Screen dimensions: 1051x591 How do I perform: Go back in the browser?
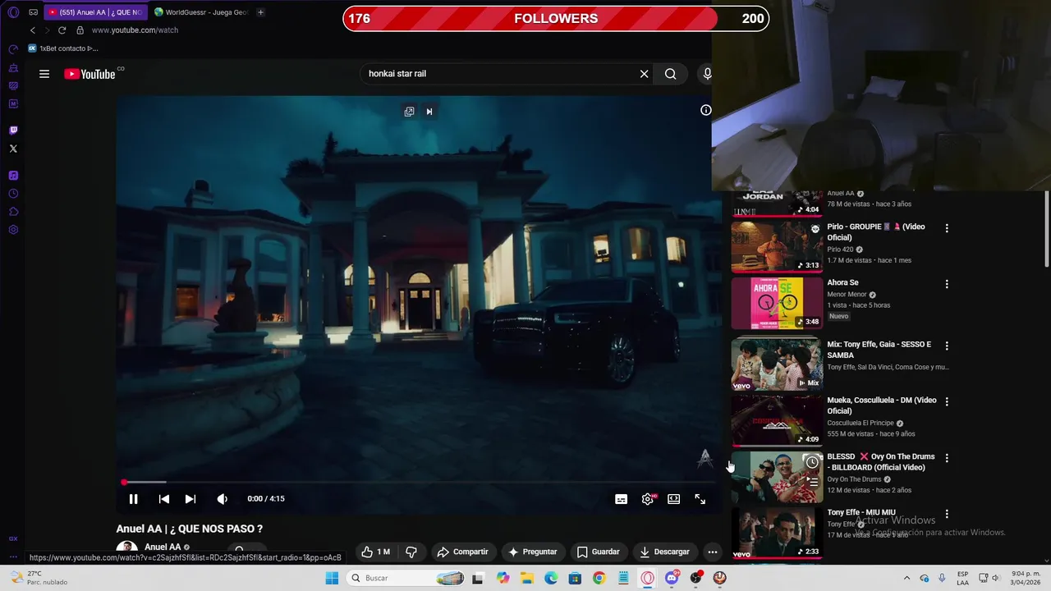coord(33,30)
